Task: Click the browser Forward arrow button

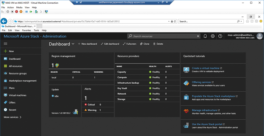Action: (x=10, y=21)
